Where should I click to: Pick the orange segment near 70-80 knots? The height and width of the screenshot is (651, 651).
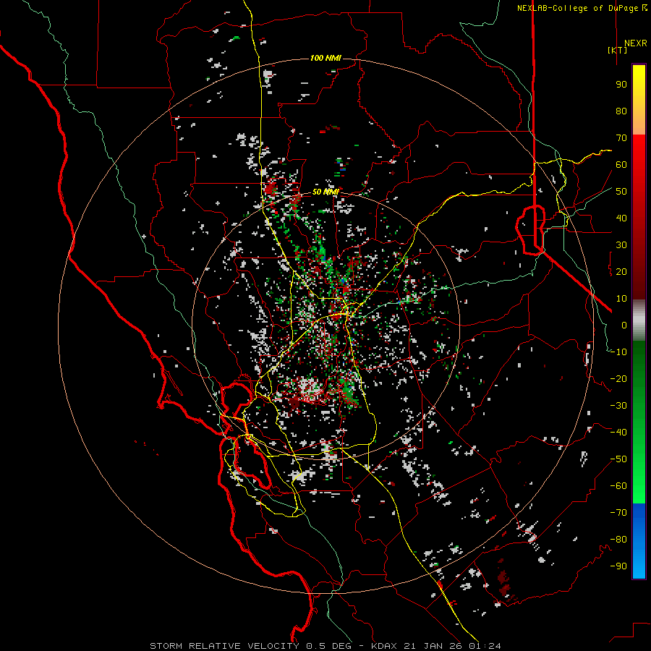tap(639, 124)
